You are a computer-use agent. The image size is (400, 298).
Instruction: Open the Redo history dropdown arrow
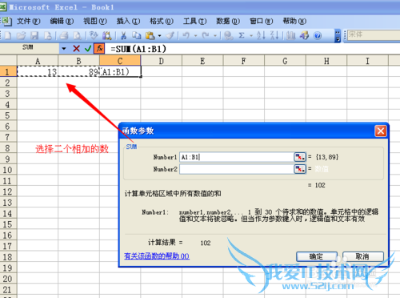tap(215, 35)
